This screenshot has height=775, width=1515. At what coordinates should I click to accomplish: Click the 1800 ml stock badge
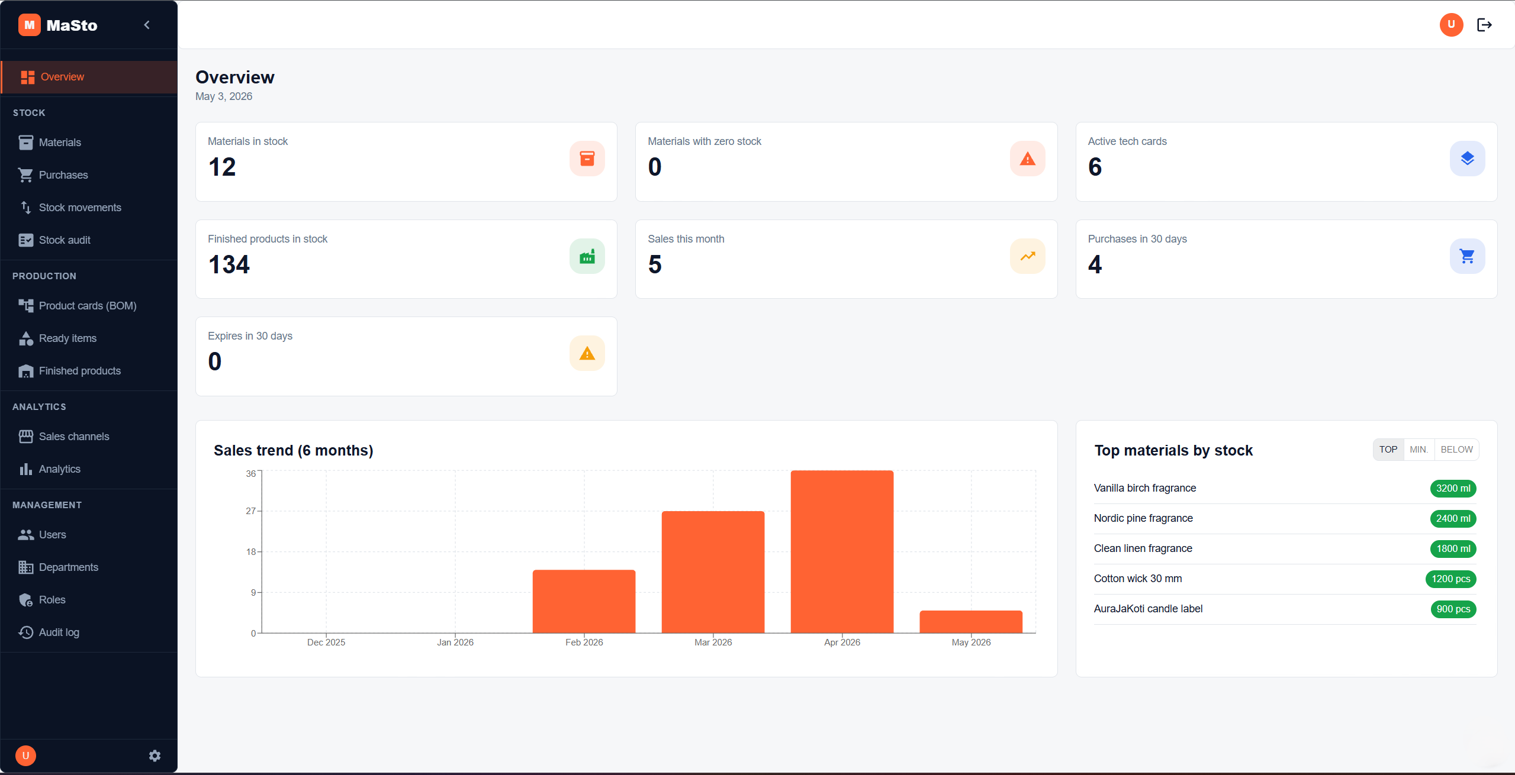tap(1453, 549)
